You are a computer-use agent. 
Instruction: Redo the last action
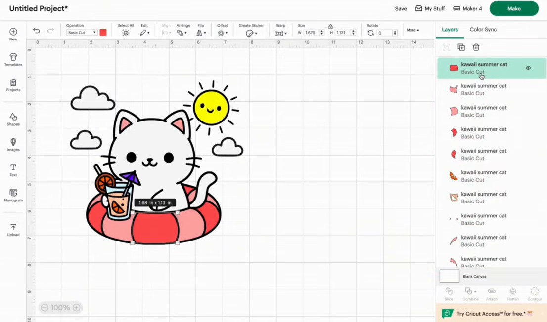coord(50,31)
